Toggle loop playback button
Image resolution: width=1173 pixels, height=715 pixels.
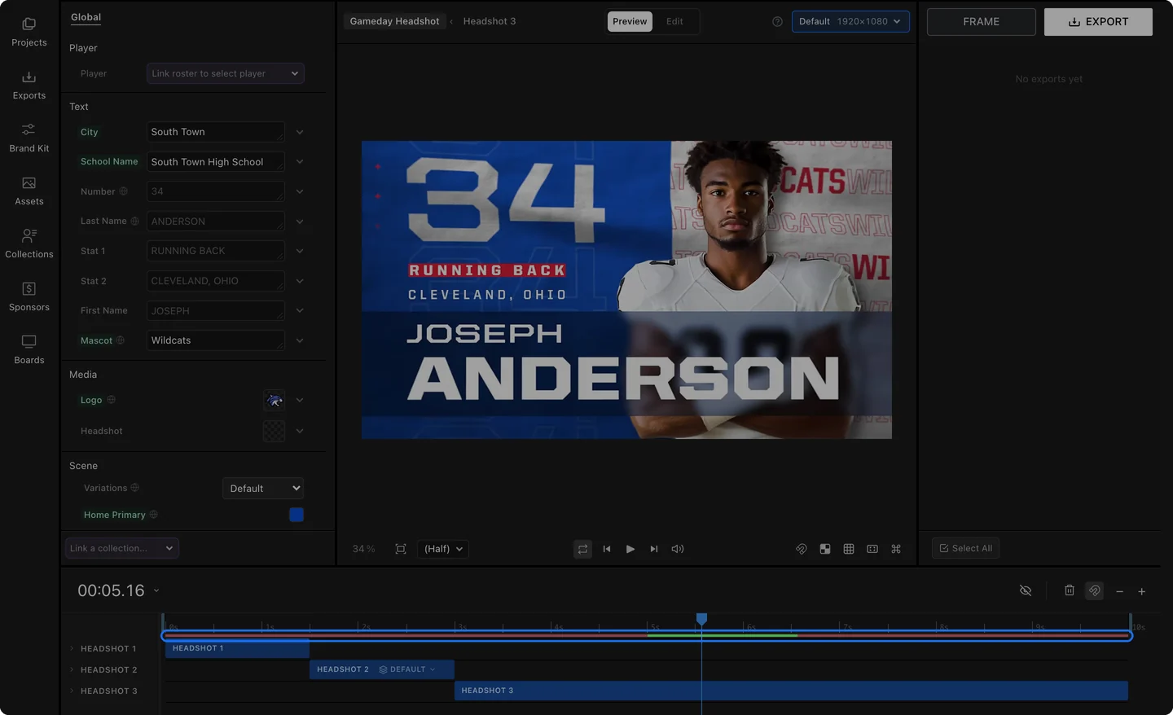click(582, 549)
